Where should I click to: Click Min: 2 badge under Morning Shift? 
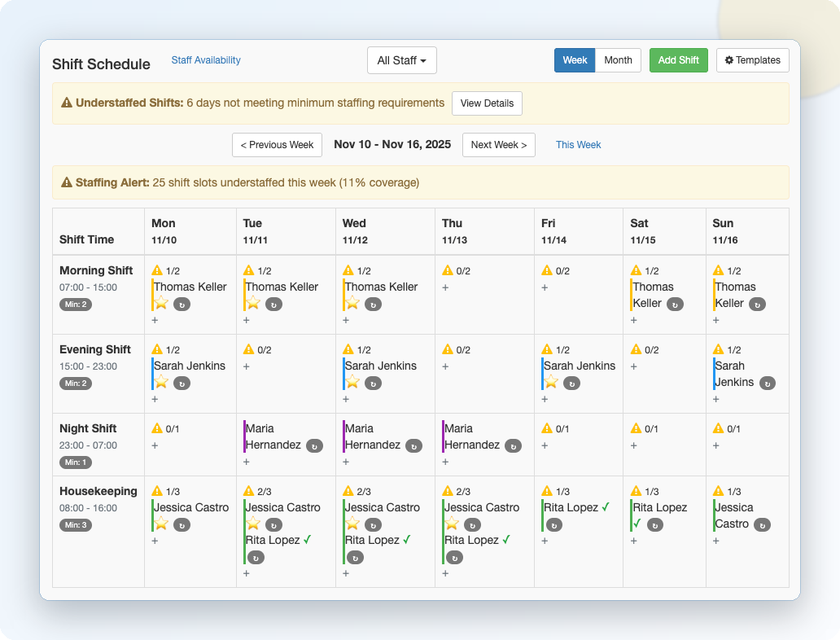pos(76,305)
